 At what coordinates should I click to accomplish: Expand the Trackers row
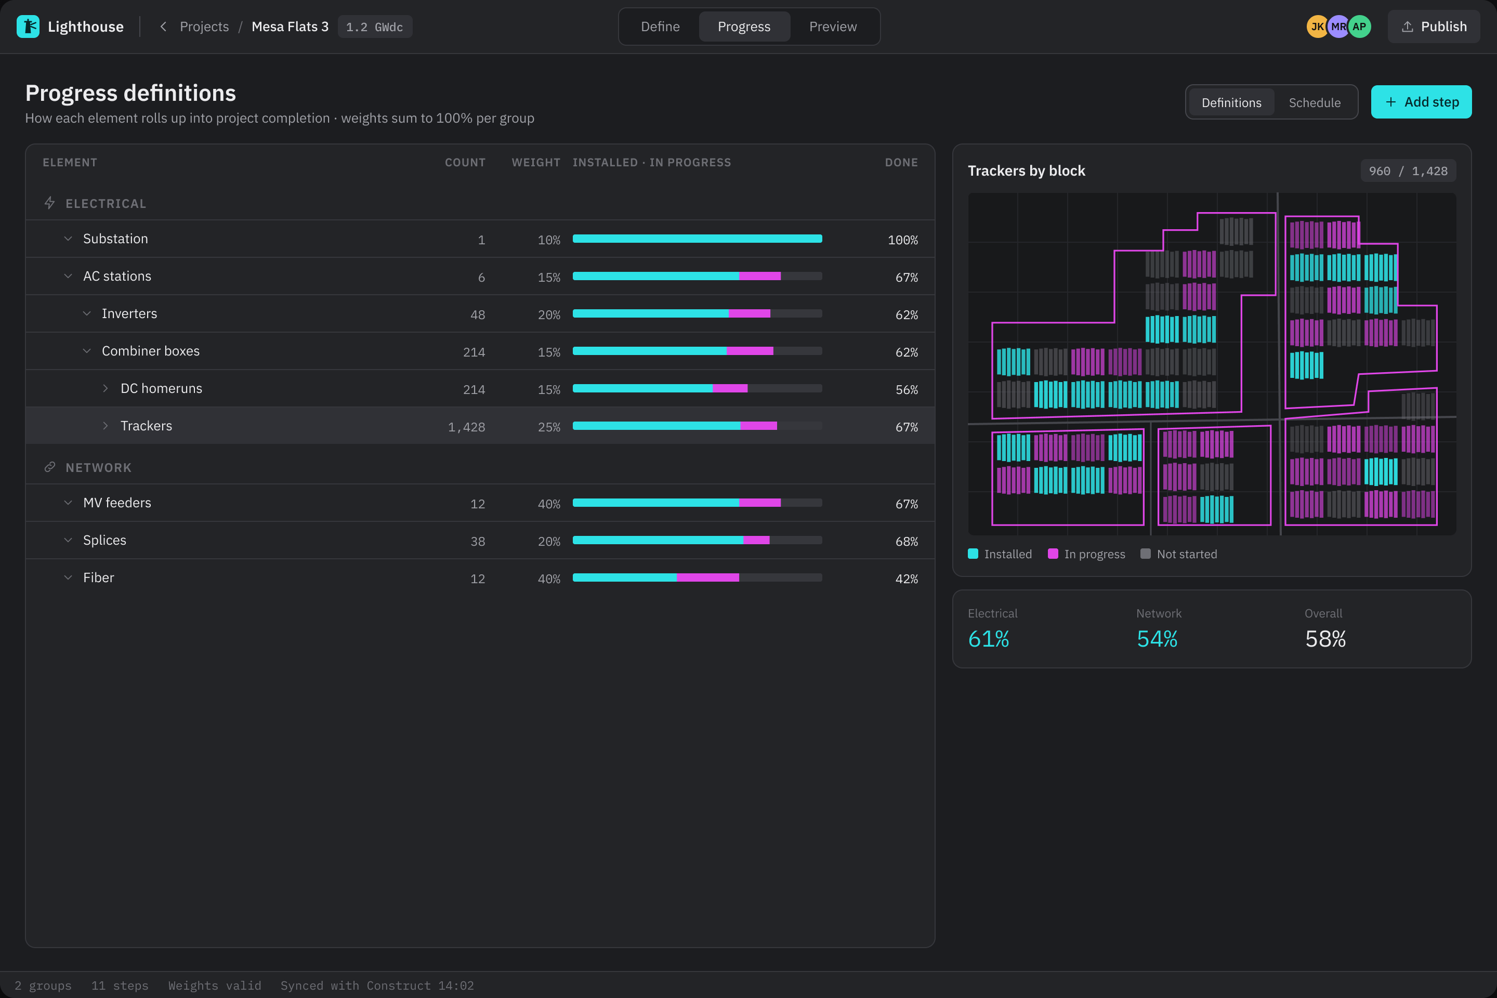[106, 426]
